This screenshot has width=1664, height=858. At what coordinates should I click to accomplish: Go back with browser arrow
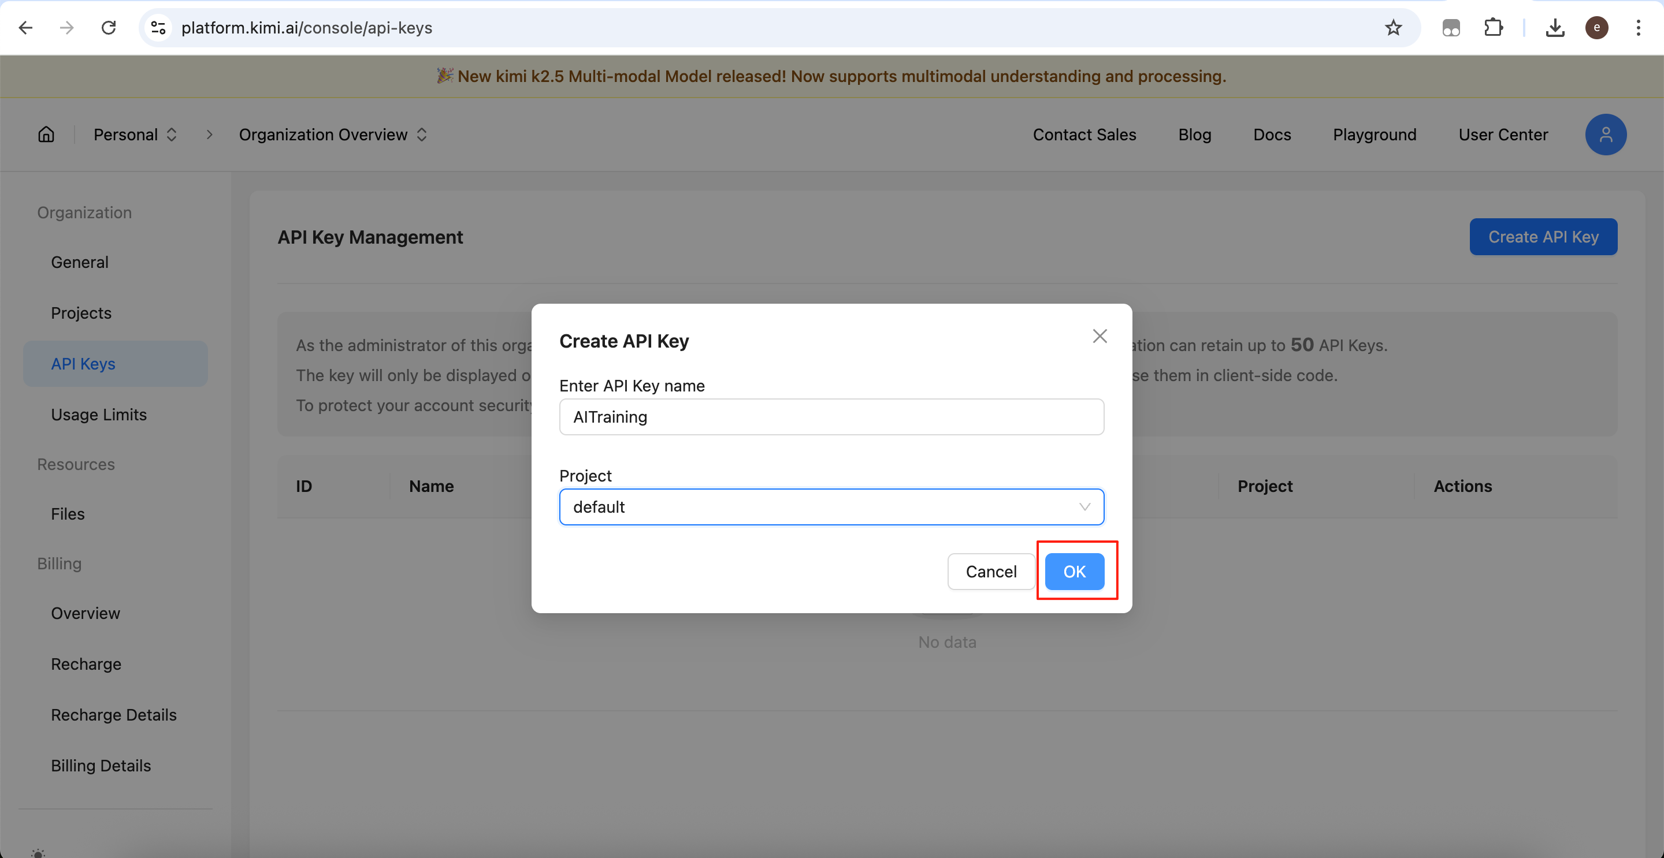point(26,28)
